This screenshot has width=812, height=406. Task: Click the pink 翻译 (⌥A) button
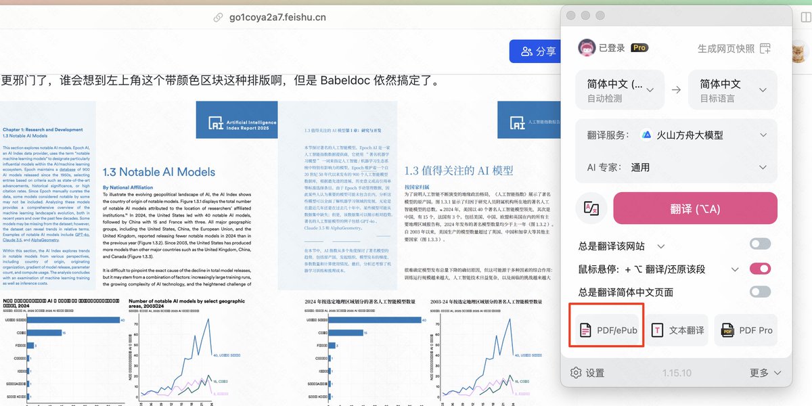(695, 208)
